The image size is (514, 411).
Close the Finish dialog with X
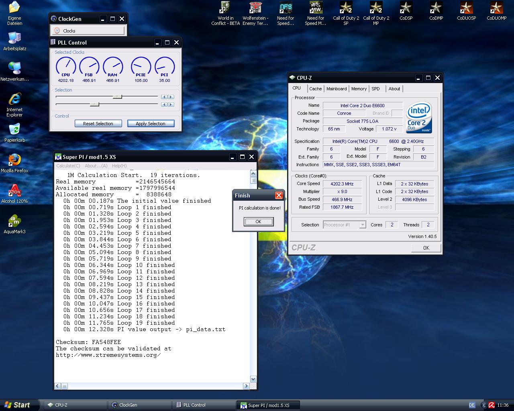[279, 195]
